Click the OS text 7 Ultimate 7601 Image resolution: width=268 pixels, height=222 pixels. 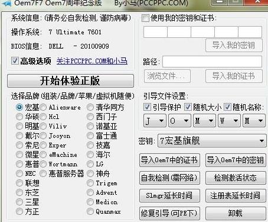click(x=75, y=32)
